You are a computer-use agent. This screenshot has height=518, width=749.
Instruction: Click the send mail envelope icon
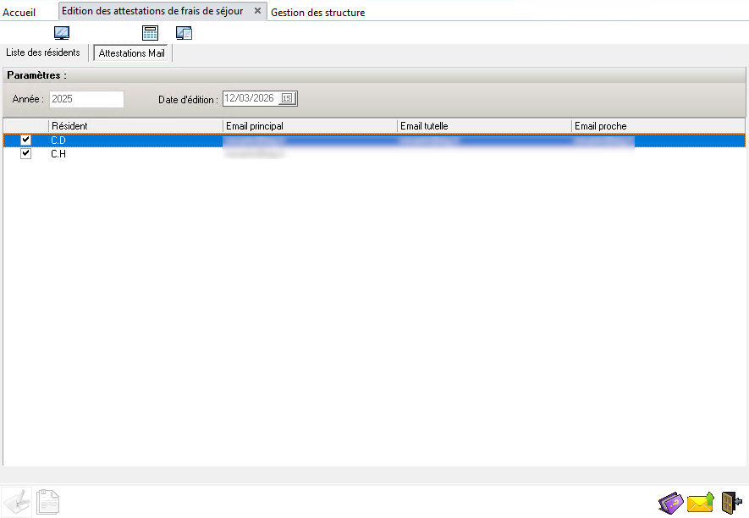(x=700, y=504)
